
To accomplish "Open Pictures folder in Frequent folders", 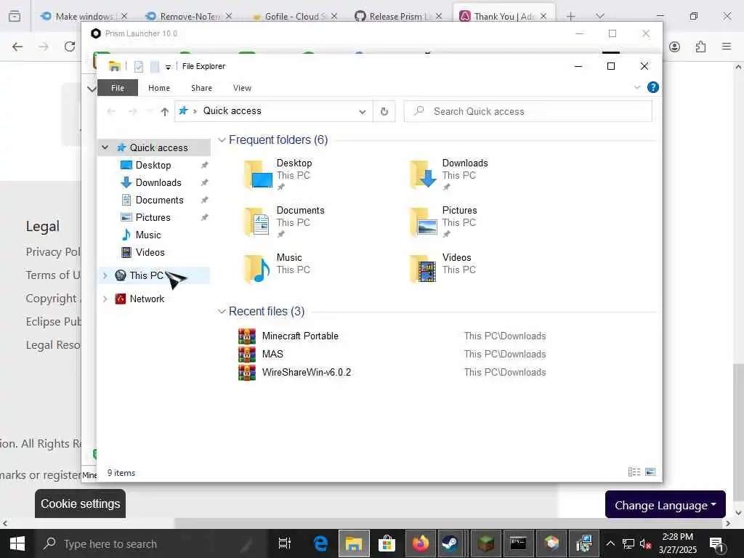I will click(x=443, y=222).
